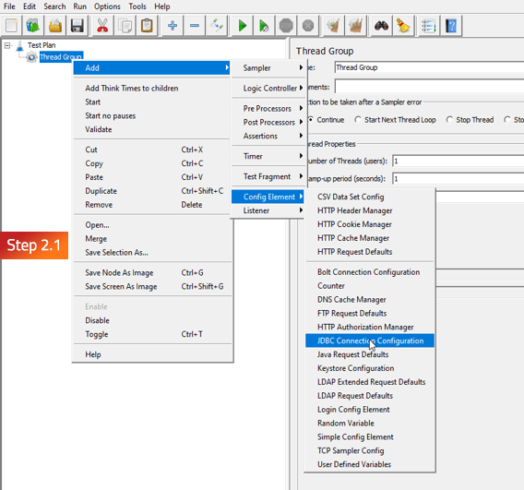The width and height of the screenshot is (524, 490).
Task: Expand the Sampler submenu
Action: (x=268, y=68)
